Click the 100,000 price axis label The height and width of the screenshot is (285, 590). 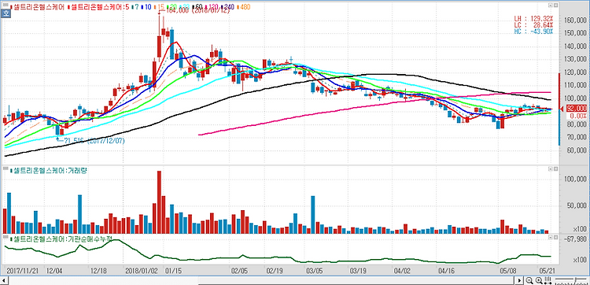[x=574, y=99]
